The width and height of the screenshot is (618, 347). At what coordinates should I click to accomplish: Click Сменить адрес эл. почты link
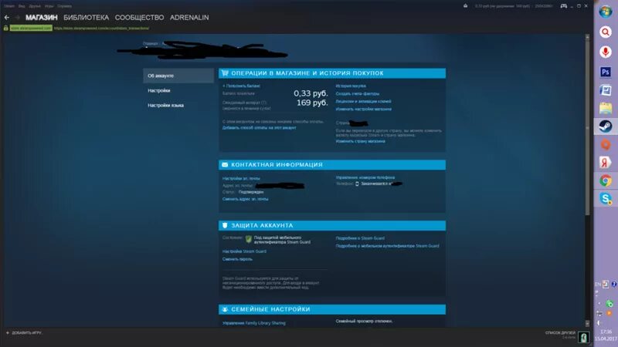[x=245, y=199]
